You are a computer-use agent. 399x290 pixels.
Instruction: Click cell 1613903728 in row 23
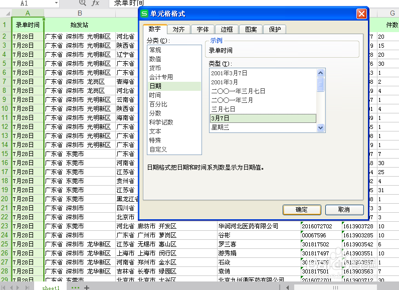coord(359,226)
